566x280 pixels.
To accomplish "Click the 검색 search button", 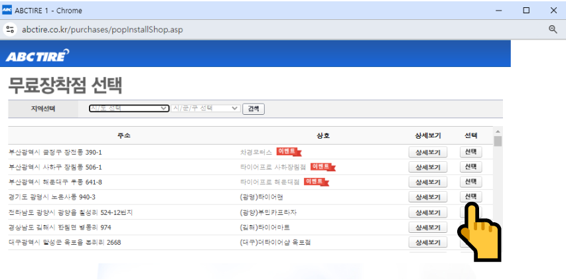I will [253, 109].
